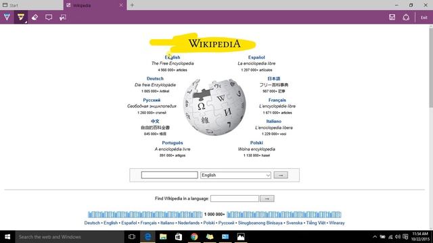Screen dimensions: 433x243
Task: Focus the main Wikipedia search box
Action: [170, 175]
